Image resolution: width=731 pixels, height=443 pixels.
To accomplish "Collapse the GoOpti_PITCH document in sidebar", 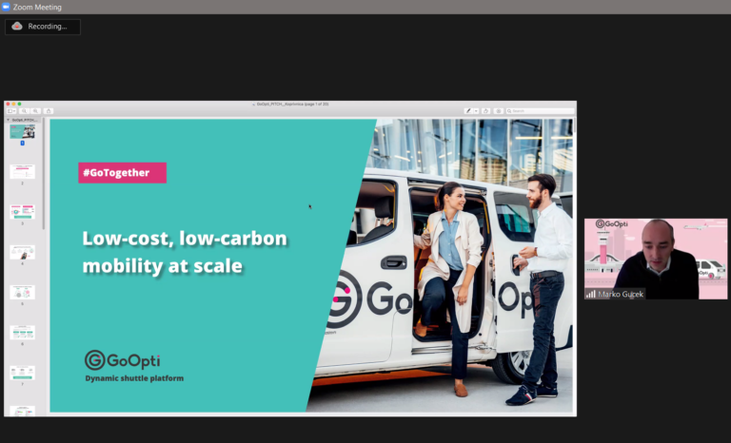I will coord(8,120).
